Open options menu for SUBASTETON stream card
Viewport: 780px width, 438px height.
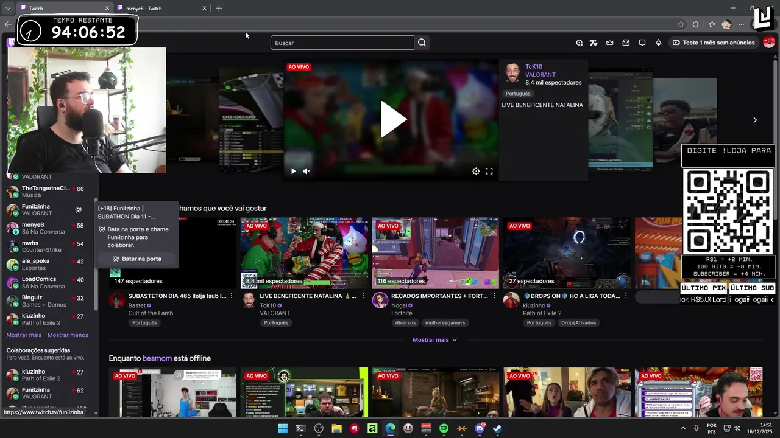pos(232,296)
